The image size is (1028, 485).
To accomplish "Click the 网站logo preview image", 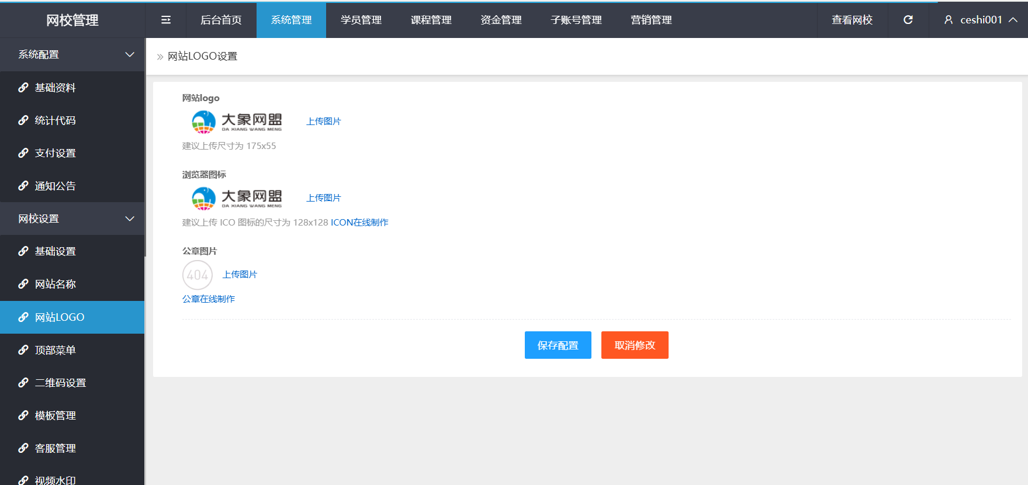I will point(237,122).
